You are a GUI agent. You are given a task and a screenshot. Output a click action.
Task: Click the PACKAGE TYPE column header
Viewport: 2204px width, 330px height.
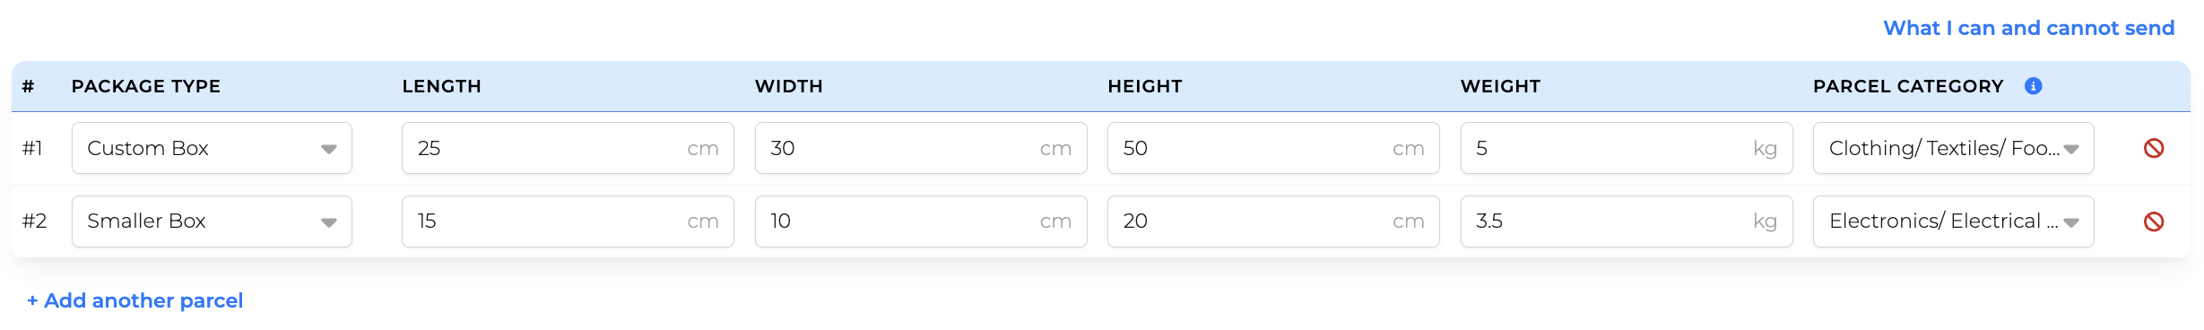146,86
